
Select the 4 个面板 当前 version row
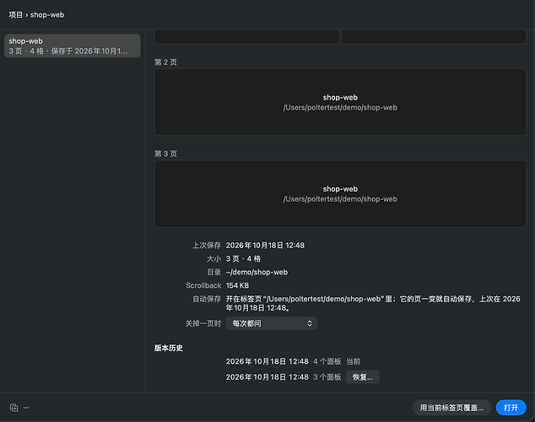tap(293, 361)
